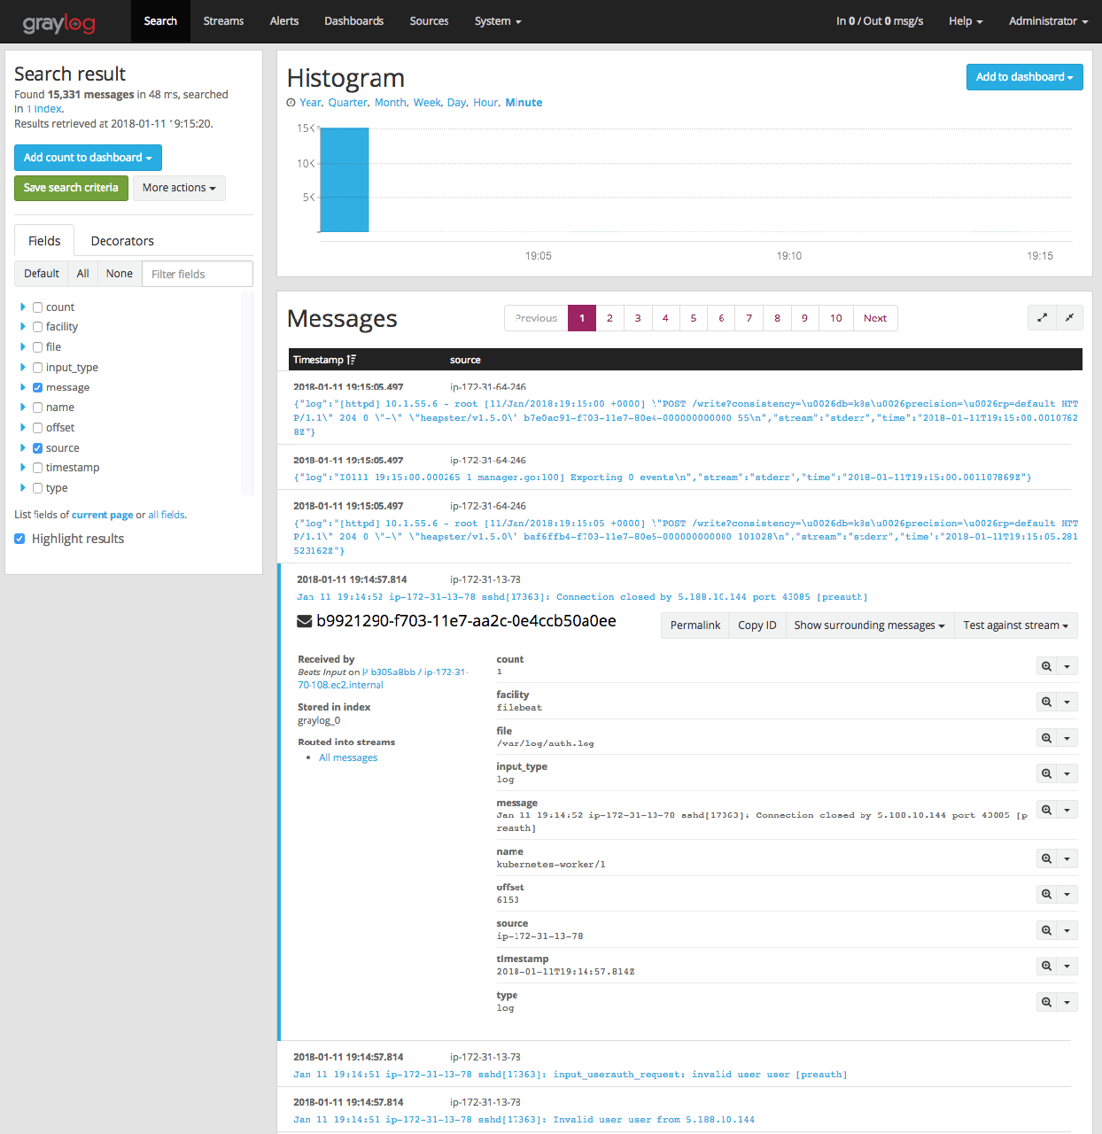The image size is (1102, 1134).
Task: Open Show surrounding messages dropdown
Action: (868, 625)
